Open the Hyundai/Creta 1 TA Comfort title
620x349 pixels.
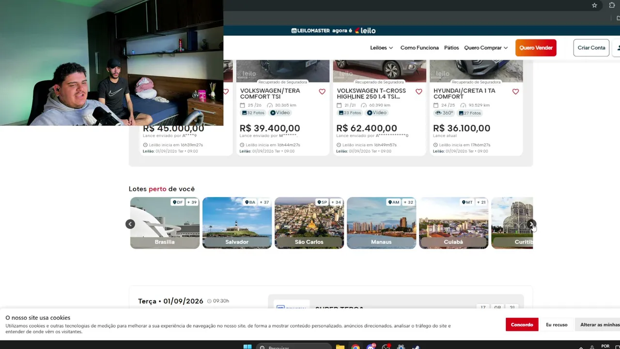[x=464, y=94]
